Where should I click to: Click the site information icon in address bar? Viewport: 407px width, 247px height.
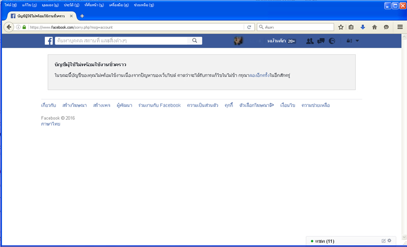click(18, 27)
